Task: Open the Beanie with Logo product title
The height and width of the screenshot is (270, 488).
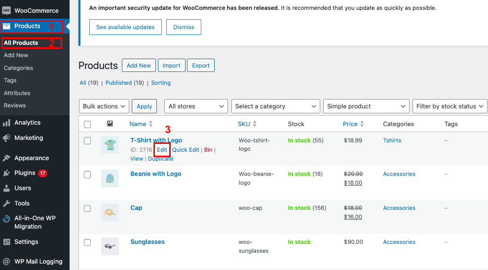Action: pyautogui.click(x=155, y=174)
